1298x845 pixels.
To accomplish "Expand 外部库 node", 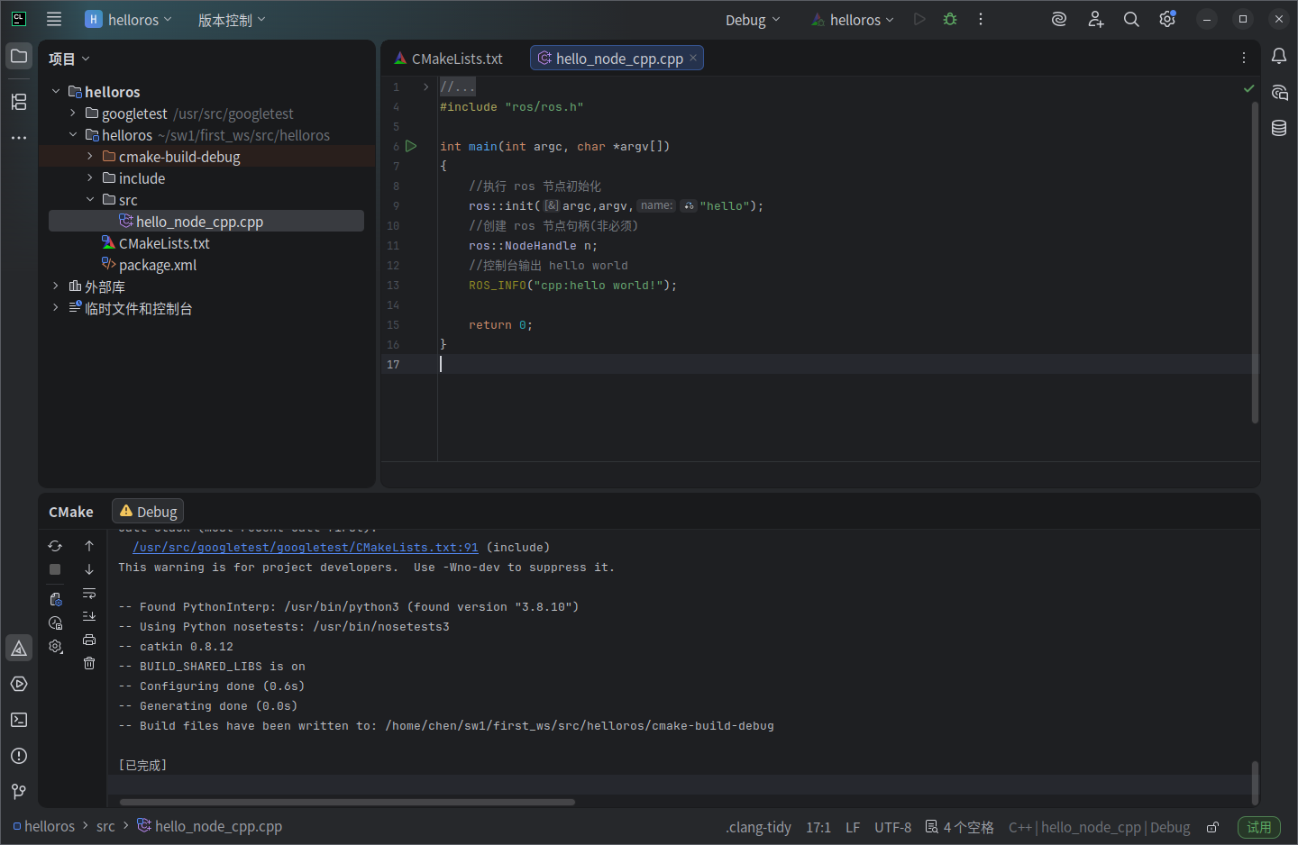I will pos(56,286).
